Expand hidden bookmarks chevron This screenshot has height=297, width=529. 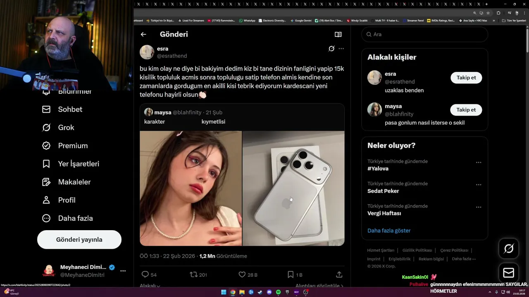[493, 20]
